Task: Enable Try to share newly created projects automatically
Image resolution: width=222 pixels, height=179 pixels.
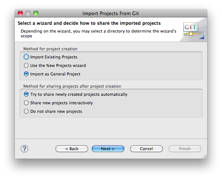Action: point(26,94)
